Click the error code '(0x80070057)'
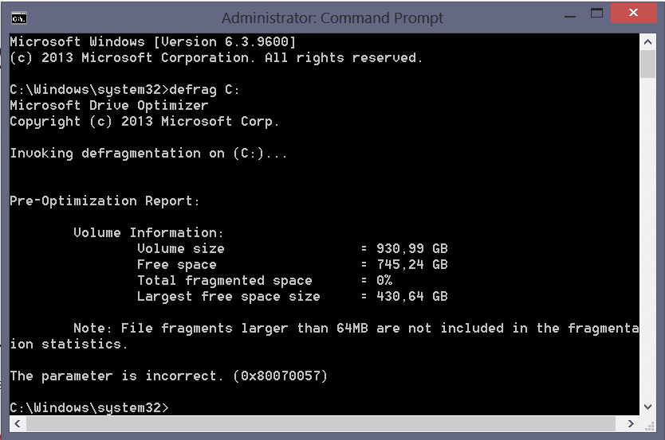 click(281, 376)
